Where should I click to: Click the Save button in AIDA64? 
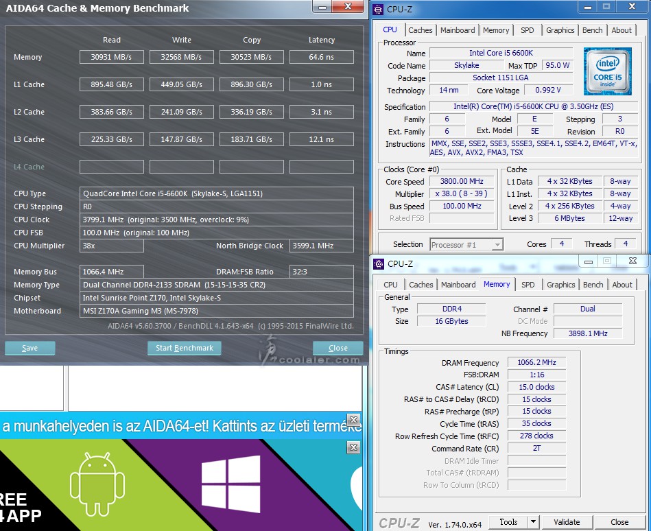tap(30, 348)
